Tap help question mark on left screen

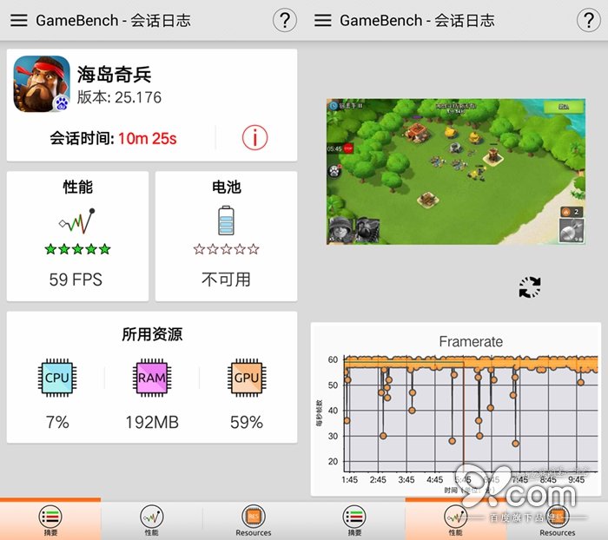click(285, 20)
